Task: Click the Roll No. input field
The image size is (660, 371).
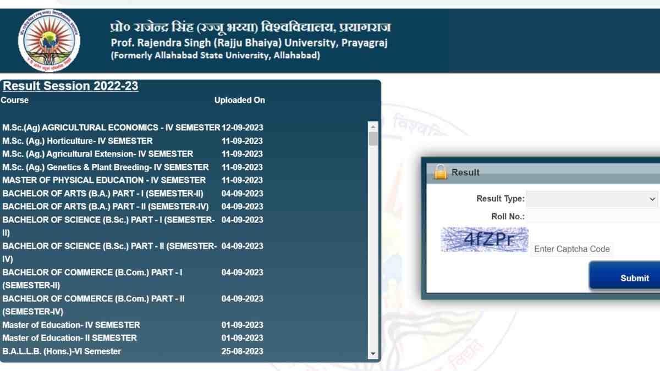Action: click(593, 217)
